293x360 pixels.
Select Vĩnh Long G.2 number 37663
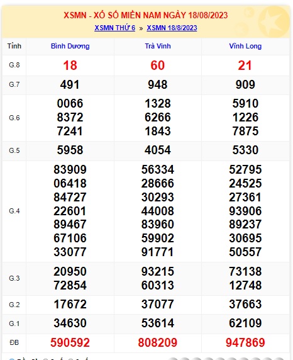coord(245,304)
